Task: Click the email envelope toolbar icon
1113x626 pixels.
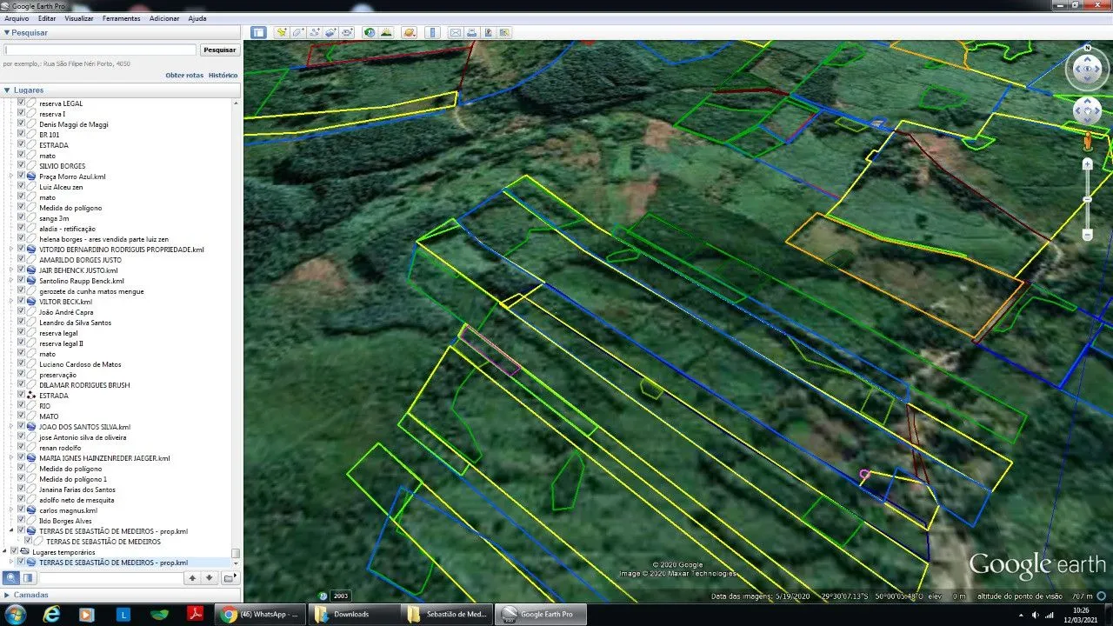Action: tap(455, 32)
